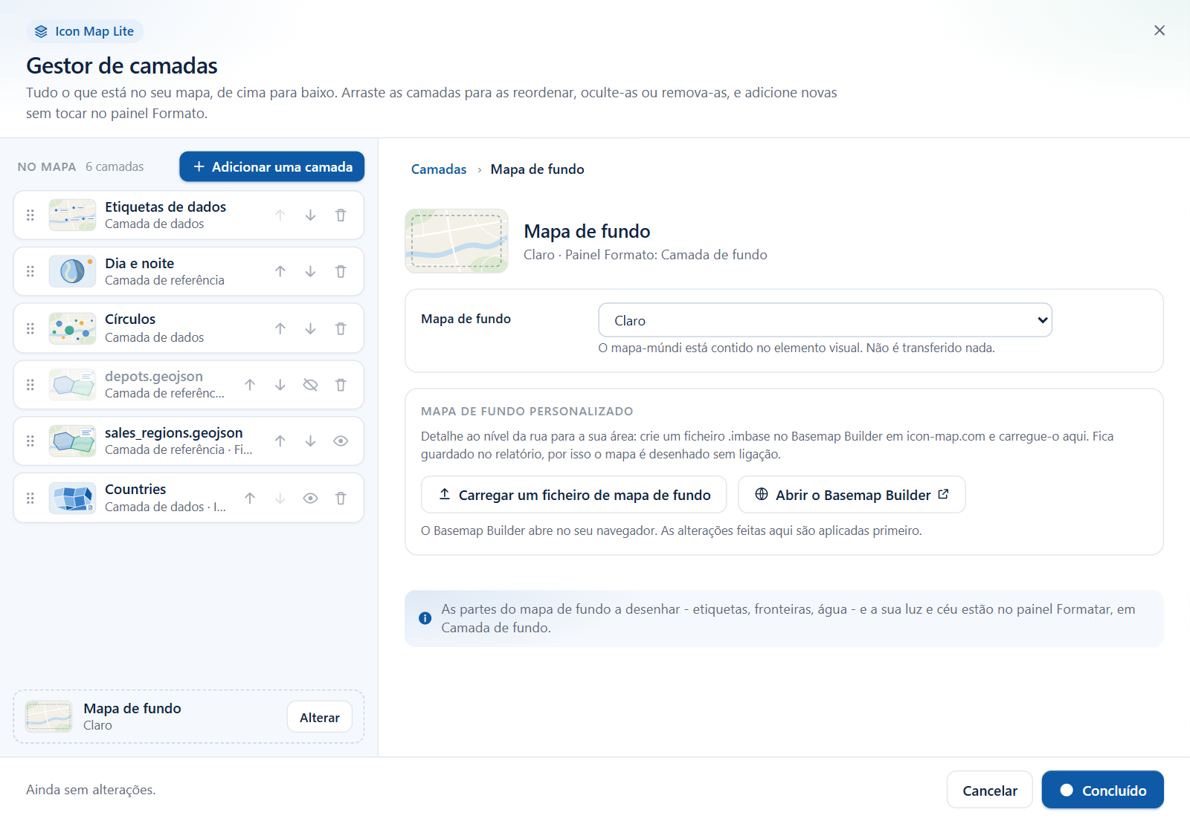Viewport: 1190px width, 821px height.
Task: Click the Círculos layer thumbnail
Action: [72, 328]
